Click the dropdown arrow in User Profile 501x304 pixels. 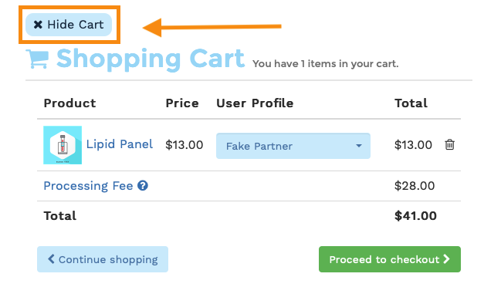click(x=359, y=146)
